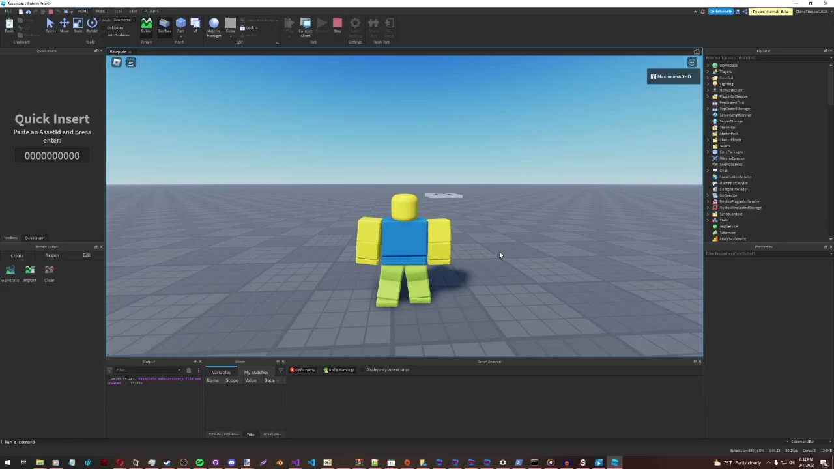Image resolution: width=834 pixels, height=469 pixels.
Task: Switch to Region tab in Terrain Editor
Action: click(51, 255)
